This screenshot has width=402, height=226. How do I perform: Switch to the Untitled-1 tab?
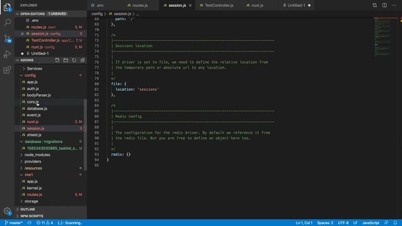296,6
